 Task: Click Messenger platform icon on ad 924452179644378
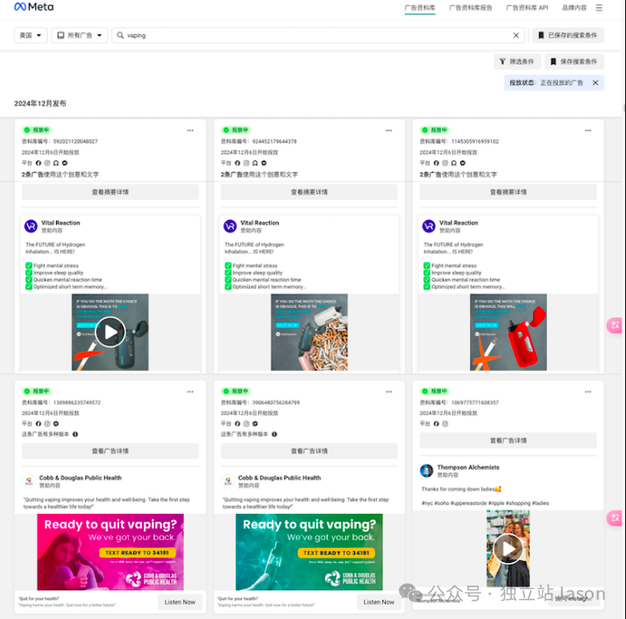pos(264,163)
